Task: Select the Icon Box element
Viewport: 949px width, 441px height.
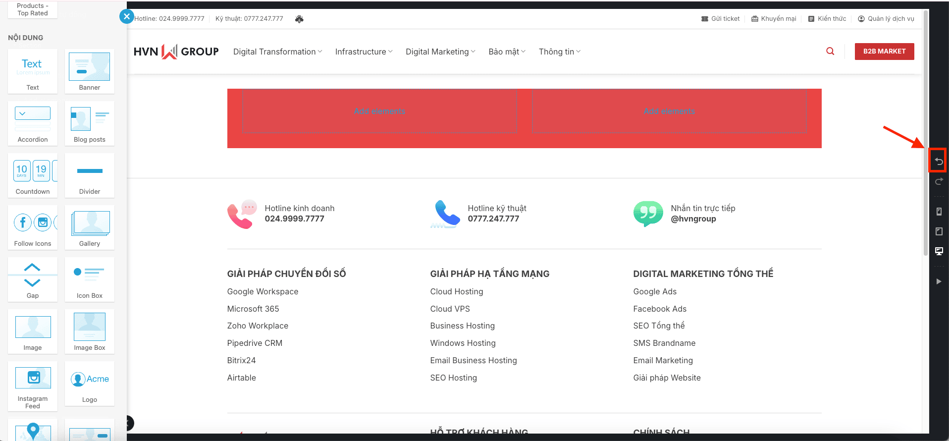Action: [x=90, y=279]
